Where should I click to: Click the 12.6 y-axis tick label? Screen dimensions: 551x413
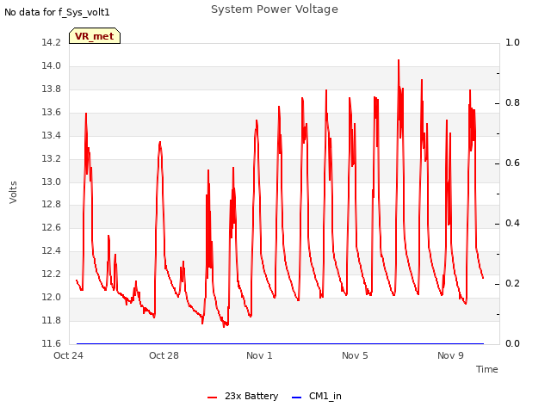click(52, 227)
